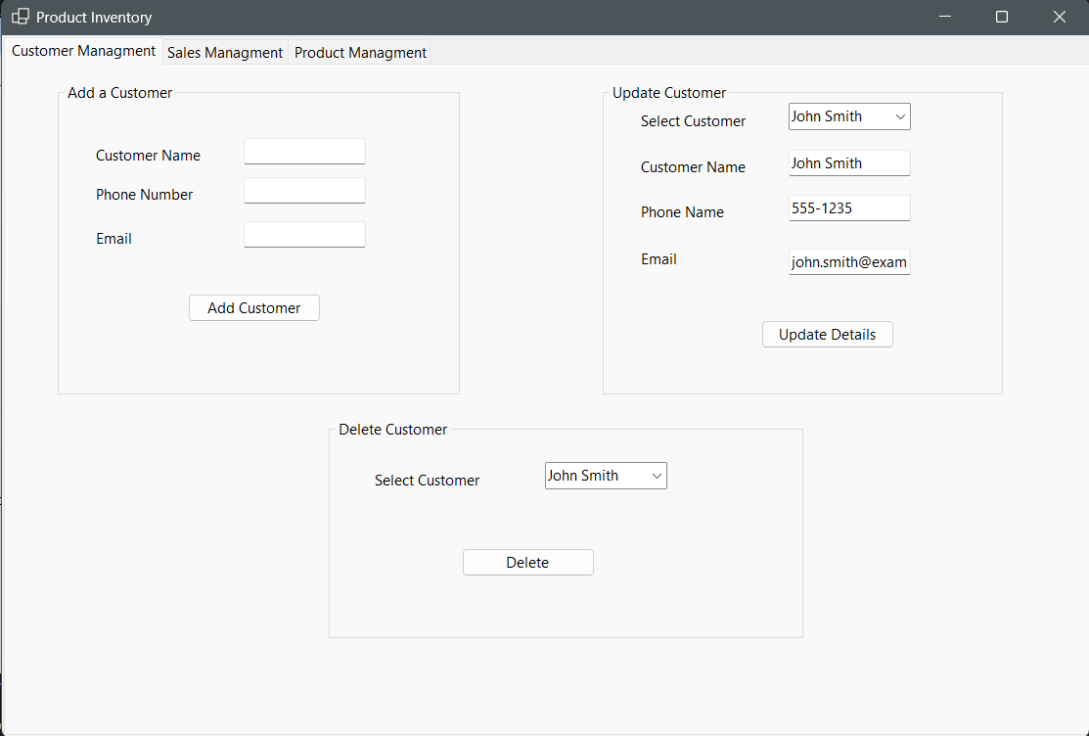1089x736 pixels.
Task: Click the 'Phone Name' label
Action: pyautogui.click(x=682, y=212)
